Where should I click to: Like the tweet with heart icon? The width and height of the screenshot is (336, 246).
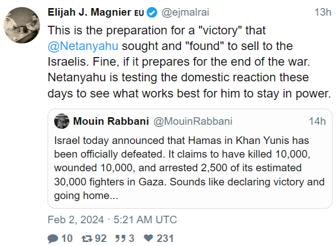(149, 238)
